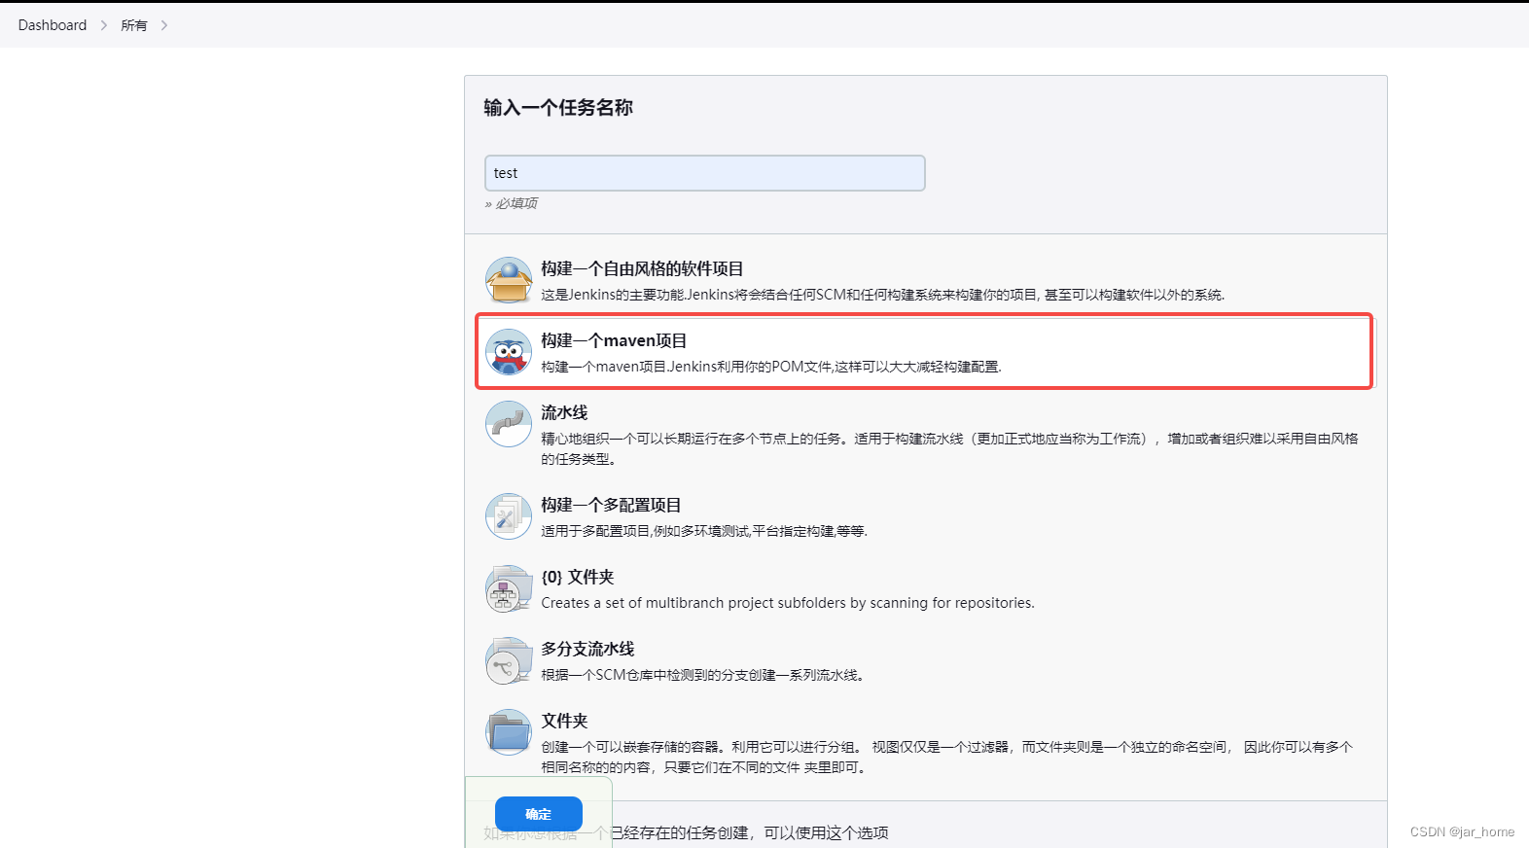
Task: Click the maven POM description text
Action: tap(771, 367)
